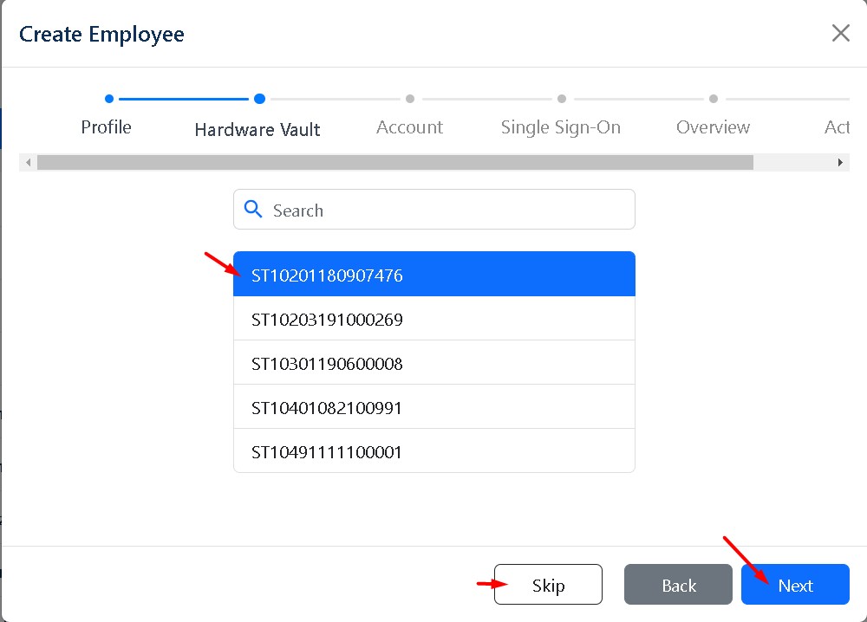Choose vault ST10301190600008 from the list

pyautogui.click(x=433, y=364)
